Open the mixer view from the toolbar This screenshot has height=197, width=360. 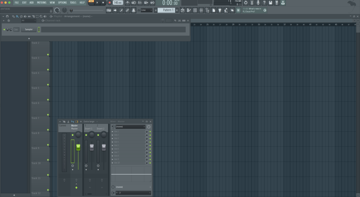201,10
